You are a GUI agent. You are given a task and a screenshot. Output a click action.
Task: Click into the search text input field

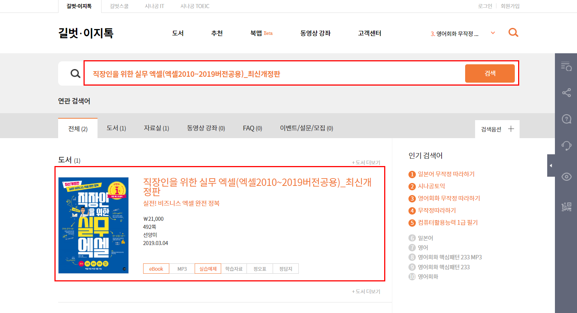tap(272, 74)
